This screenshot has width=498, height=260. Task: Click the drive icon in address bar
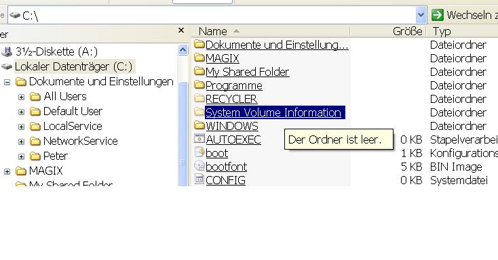pos(15,15)
